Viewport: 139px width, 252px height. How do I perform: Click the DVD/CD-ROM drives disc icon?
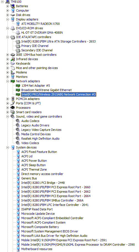click(x=13, y=28)
